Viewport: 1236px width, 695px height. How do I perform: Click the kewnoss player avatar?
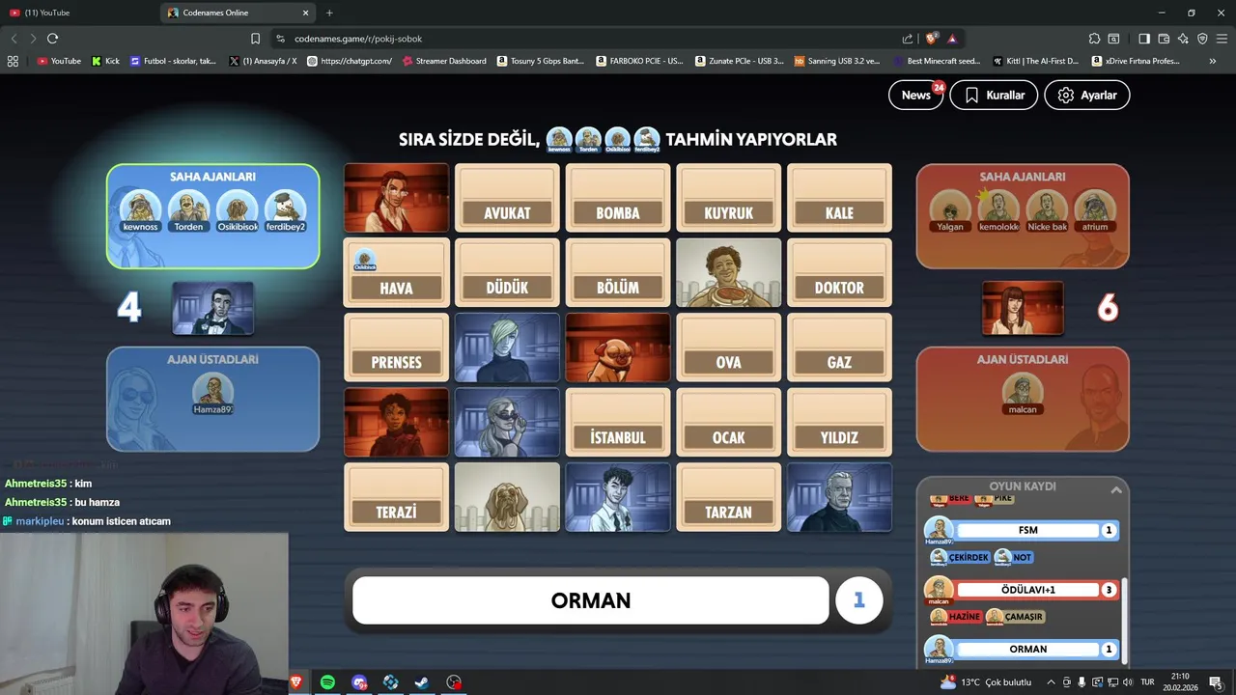pos(140,208)
